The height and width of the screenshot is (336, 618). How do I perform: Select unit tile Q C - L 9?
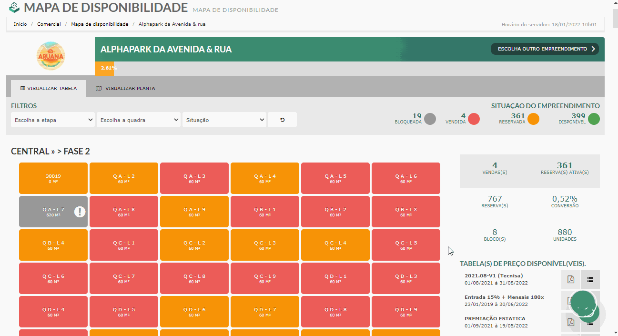265,278
